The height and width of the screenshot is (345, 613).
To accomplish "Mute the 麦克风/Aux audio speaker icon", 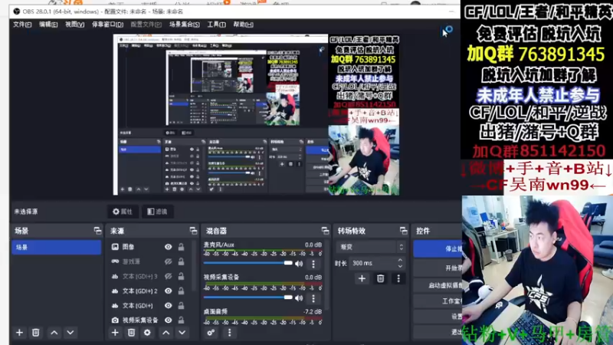I will tap(299, 264).
